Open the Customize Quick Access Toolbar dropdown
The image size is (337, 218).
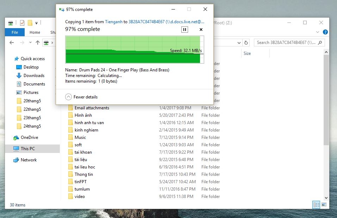36,23
